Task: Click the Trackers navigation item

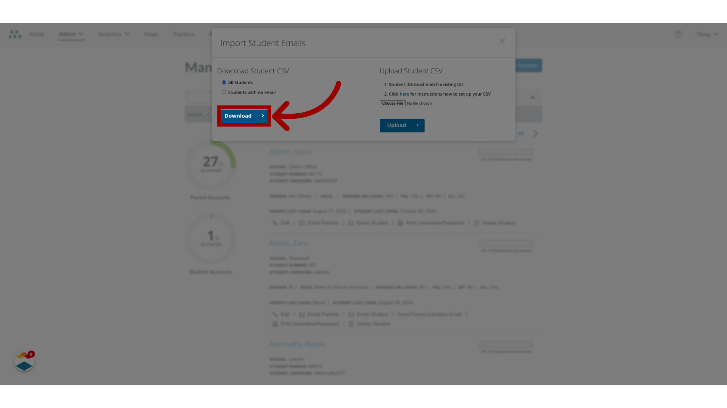Action: 183,34
